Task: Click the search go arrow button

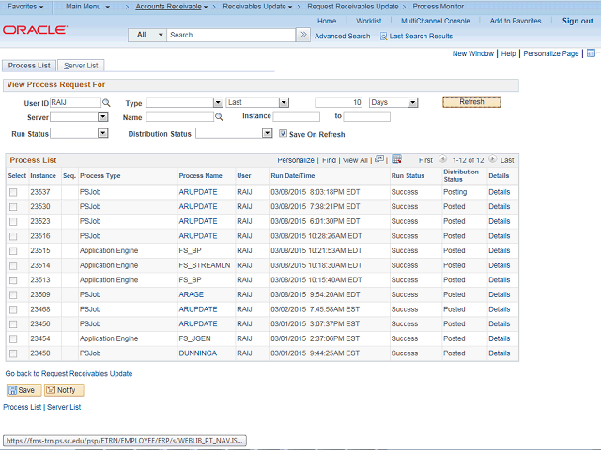Action: point(302,35)
